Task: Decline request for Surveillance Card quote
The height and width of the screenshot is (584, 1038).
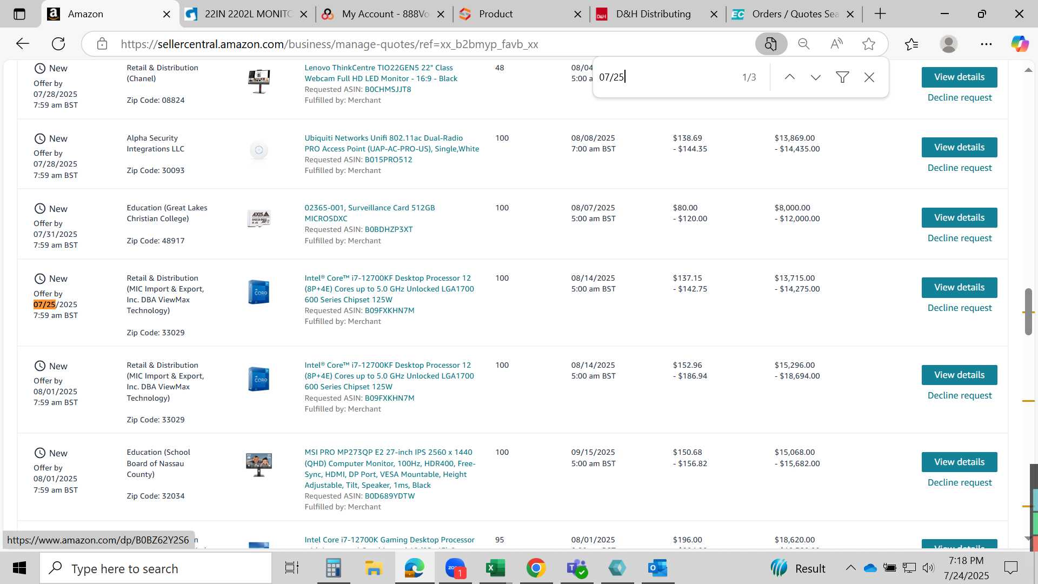Action: (960, 238)
